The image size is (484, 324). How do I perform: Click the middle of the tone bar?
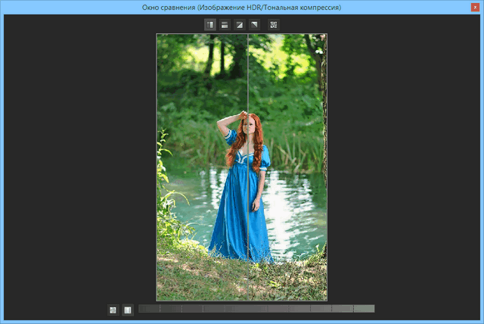(256, 309)
